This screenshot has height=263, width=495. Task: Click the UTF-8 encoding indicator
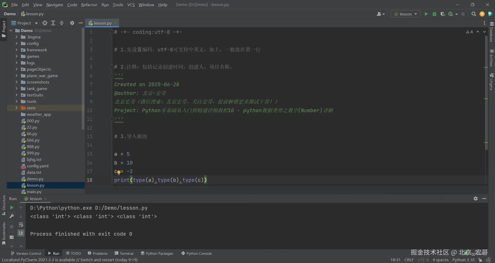[423, 260]
